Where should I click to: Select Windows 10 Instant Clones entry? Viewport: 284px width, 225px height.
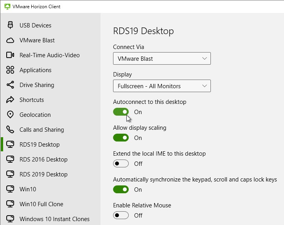50,219
